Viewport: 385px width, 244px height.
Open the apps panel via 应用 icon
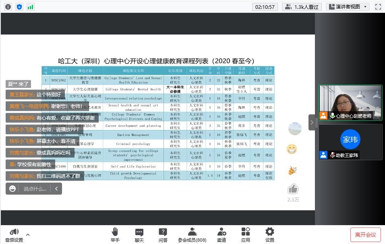pyautogui.click(x=246, y=232)
